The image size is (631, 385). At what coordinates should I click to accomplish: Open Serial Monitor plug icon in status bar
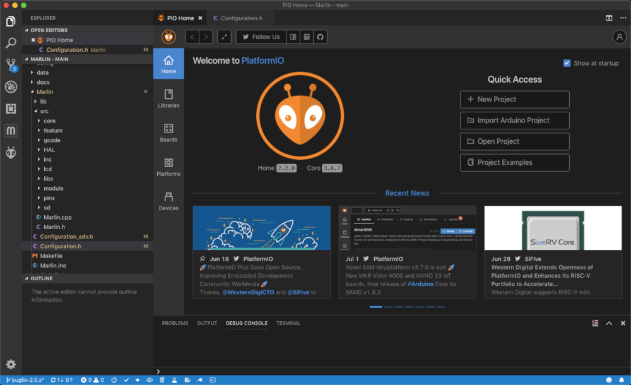[200, 380]
